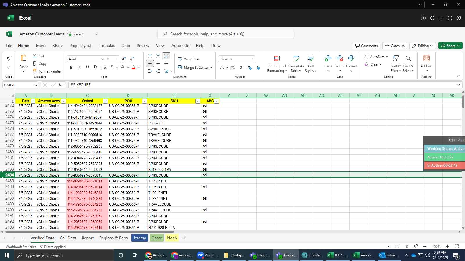Open the Zoom taskbar app
Viewport: 465px width, 261px height.
208,255
